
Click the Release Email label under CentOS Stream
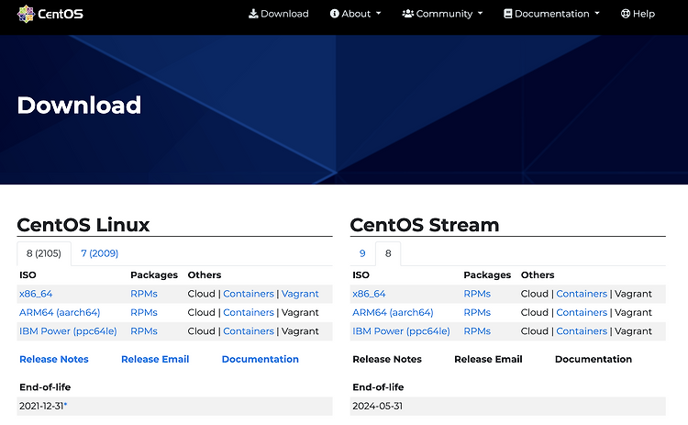pyautogui.click(x=488, y=359)
